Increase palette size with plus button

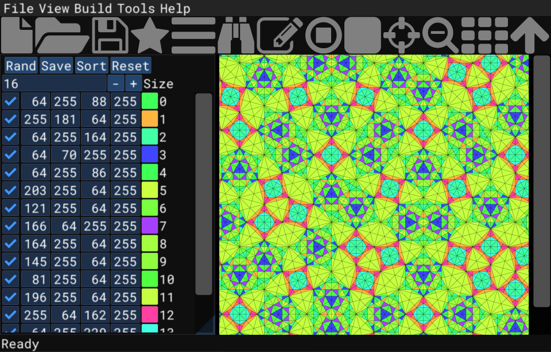pos(133,84)
